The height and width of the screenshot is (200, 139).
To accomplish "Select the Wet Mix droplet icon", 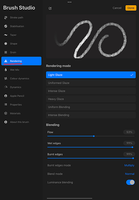I will pyautogui.click(x=6, y=69).
